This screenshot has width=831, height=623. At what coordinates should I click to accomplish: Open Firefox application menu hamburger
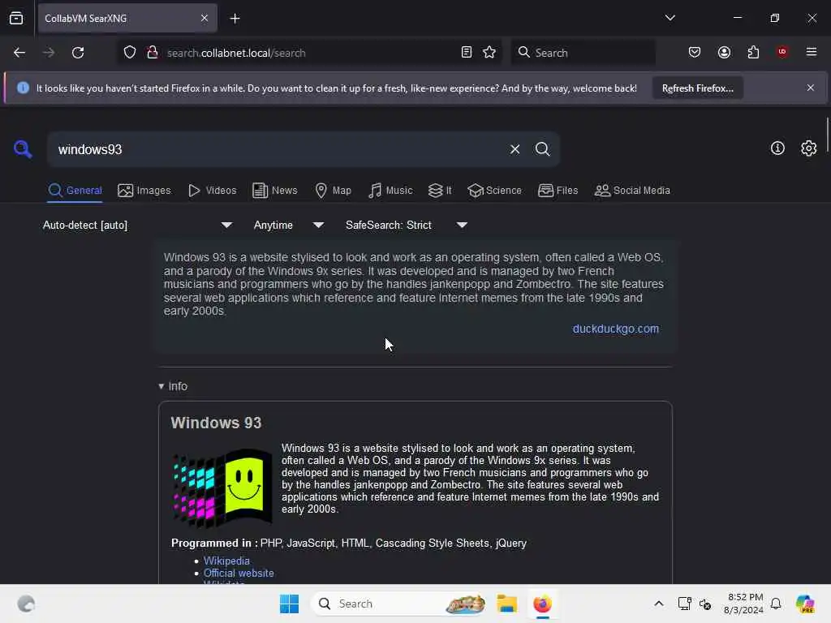tap(812, 52)
